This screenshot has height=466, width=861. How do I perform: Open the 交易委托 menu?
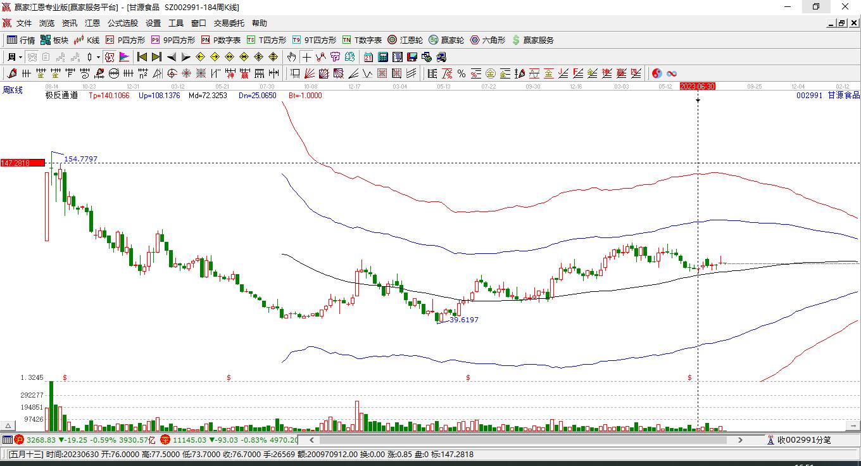click(x=229, y=23)
